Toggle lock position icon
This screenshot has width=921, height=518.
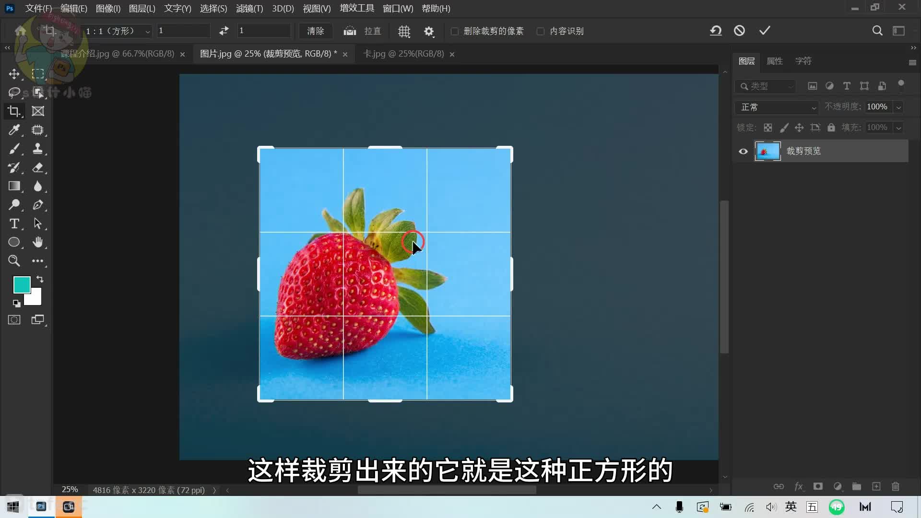[x=799, y=128]
